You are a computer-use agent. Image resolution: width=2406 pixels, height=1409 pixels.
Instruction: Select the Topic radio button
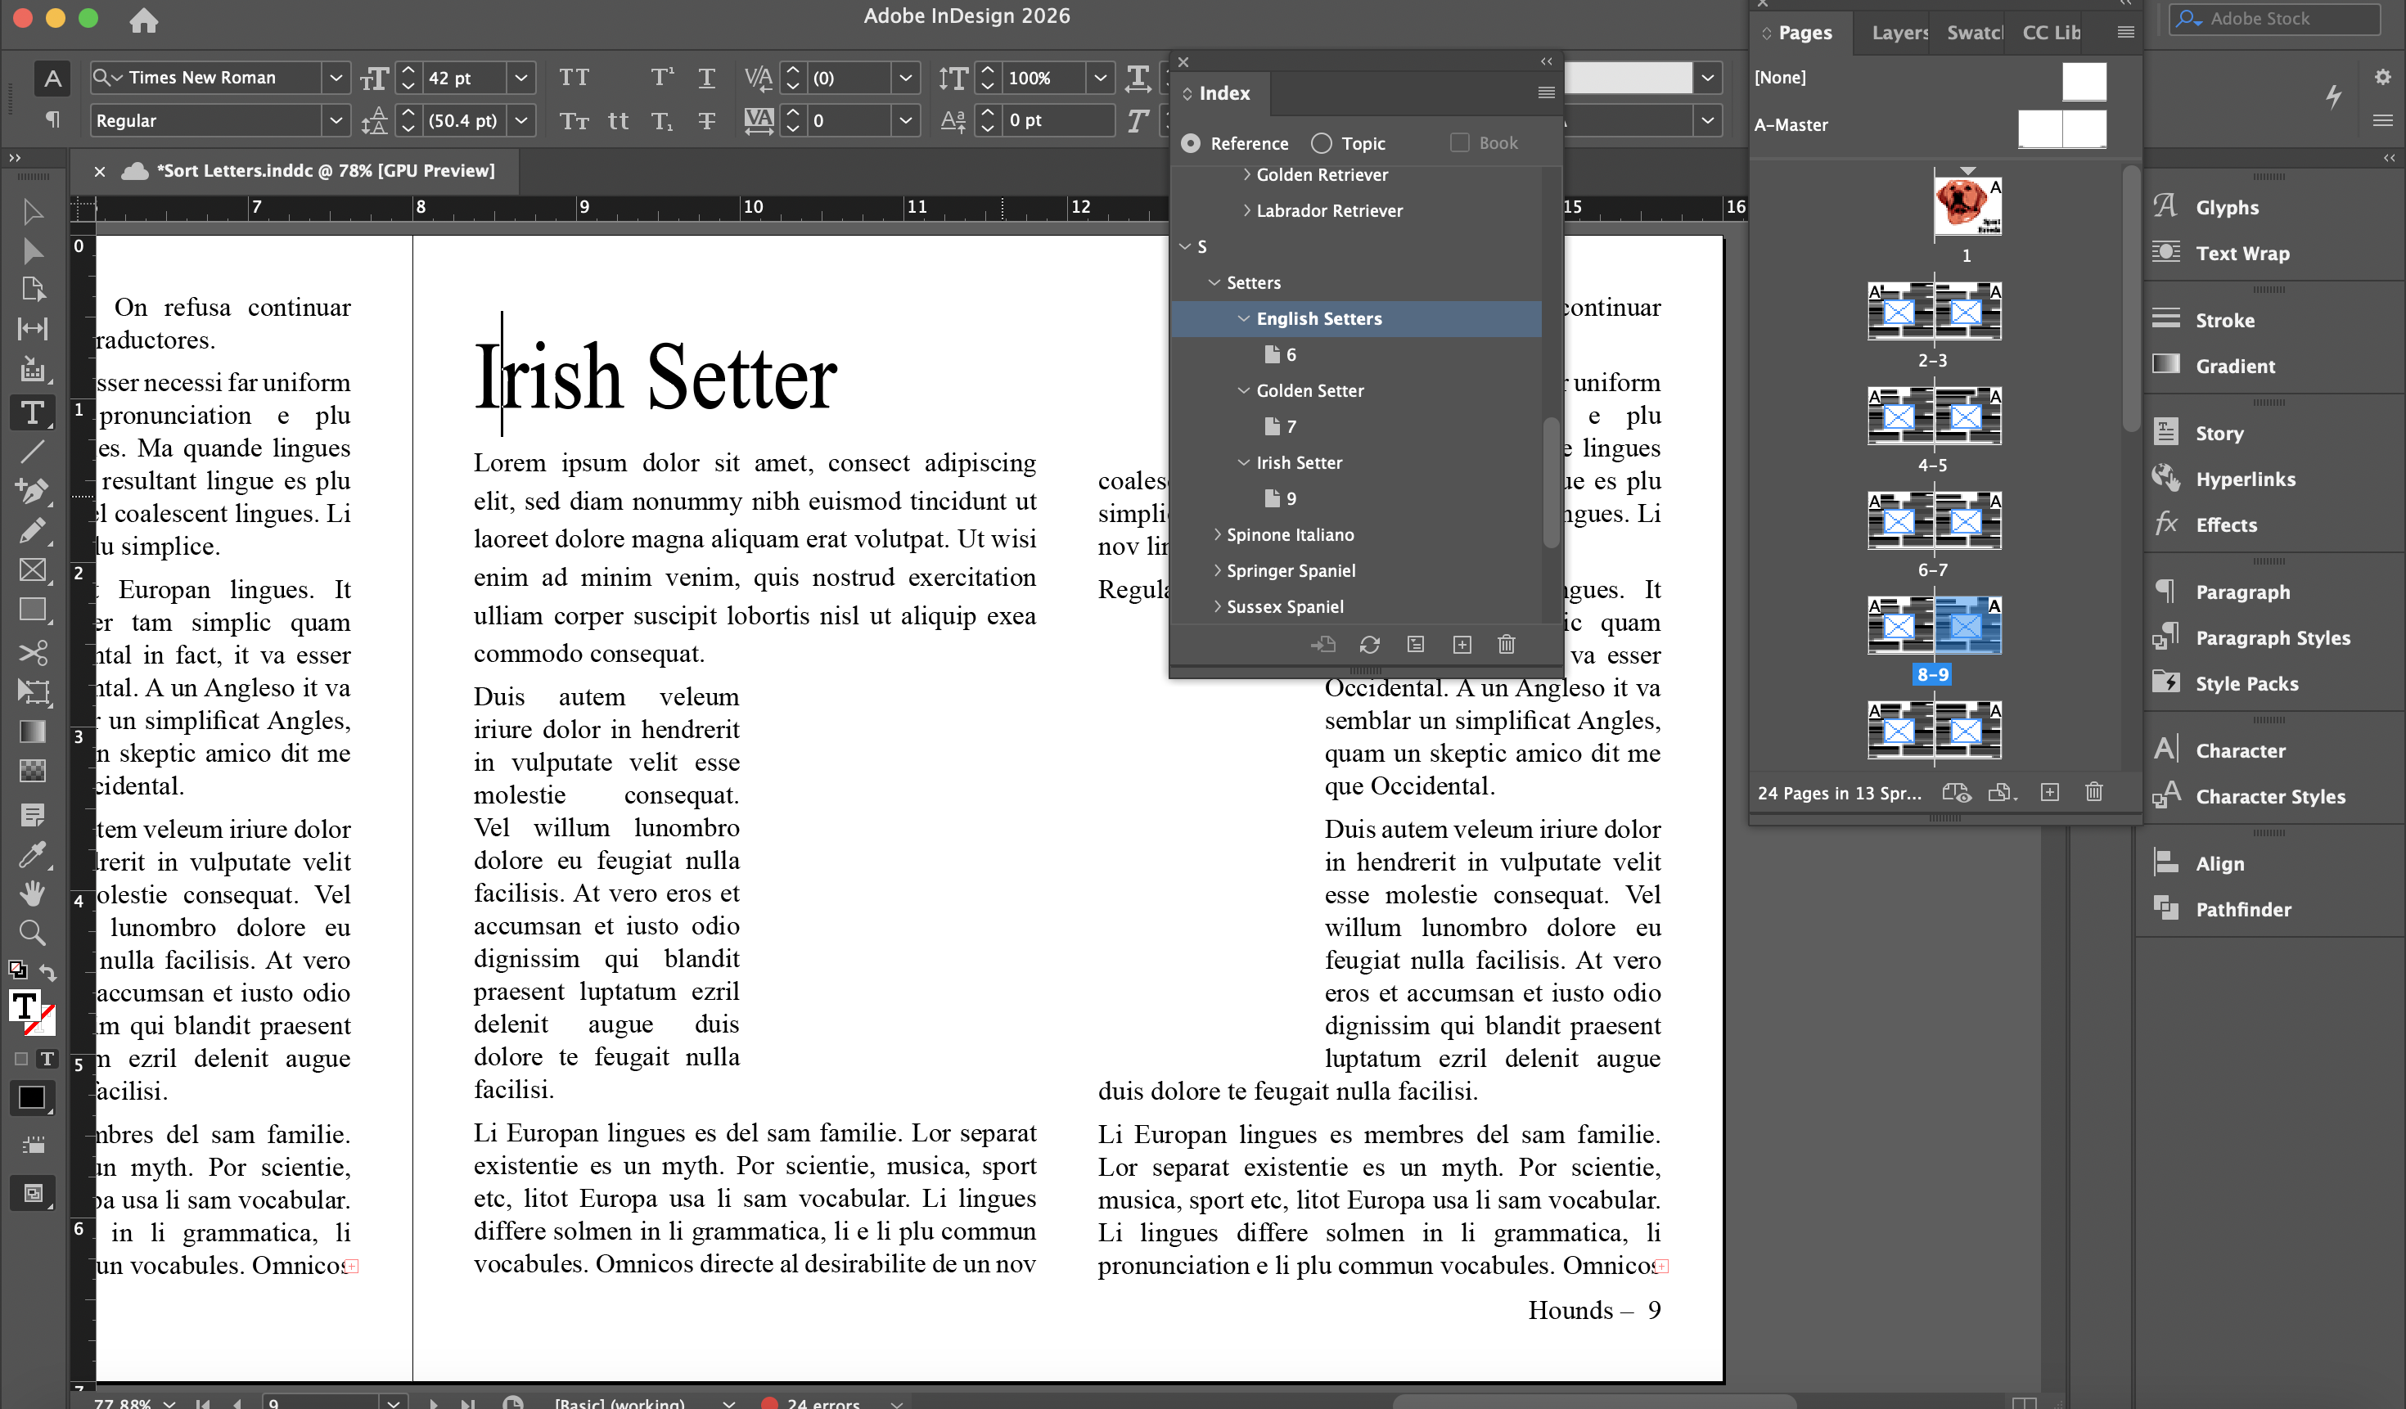[1321, 143]
